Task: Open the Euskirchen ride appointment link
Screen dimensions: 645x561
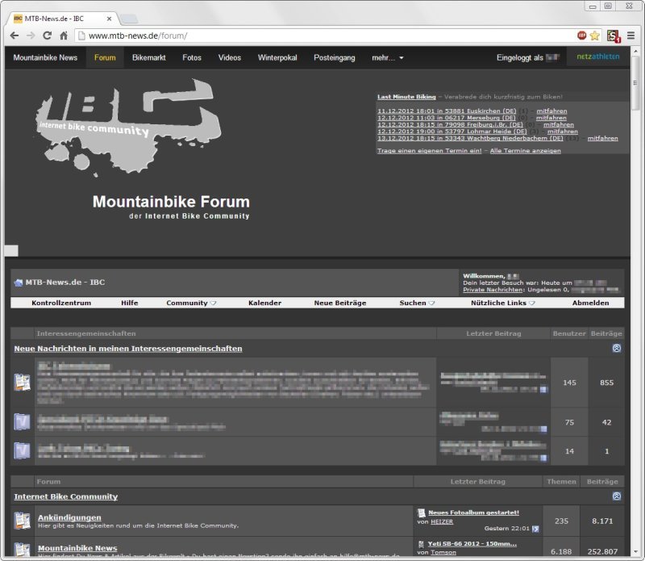Action: click(447, 111)
